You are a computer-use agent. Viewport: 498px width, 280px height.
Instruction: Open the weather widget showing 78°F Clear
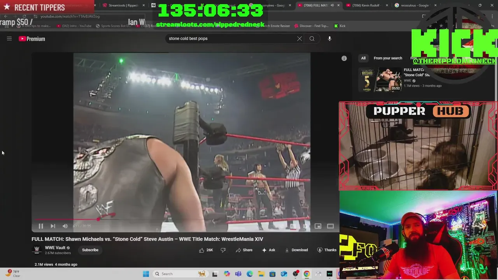14,274
